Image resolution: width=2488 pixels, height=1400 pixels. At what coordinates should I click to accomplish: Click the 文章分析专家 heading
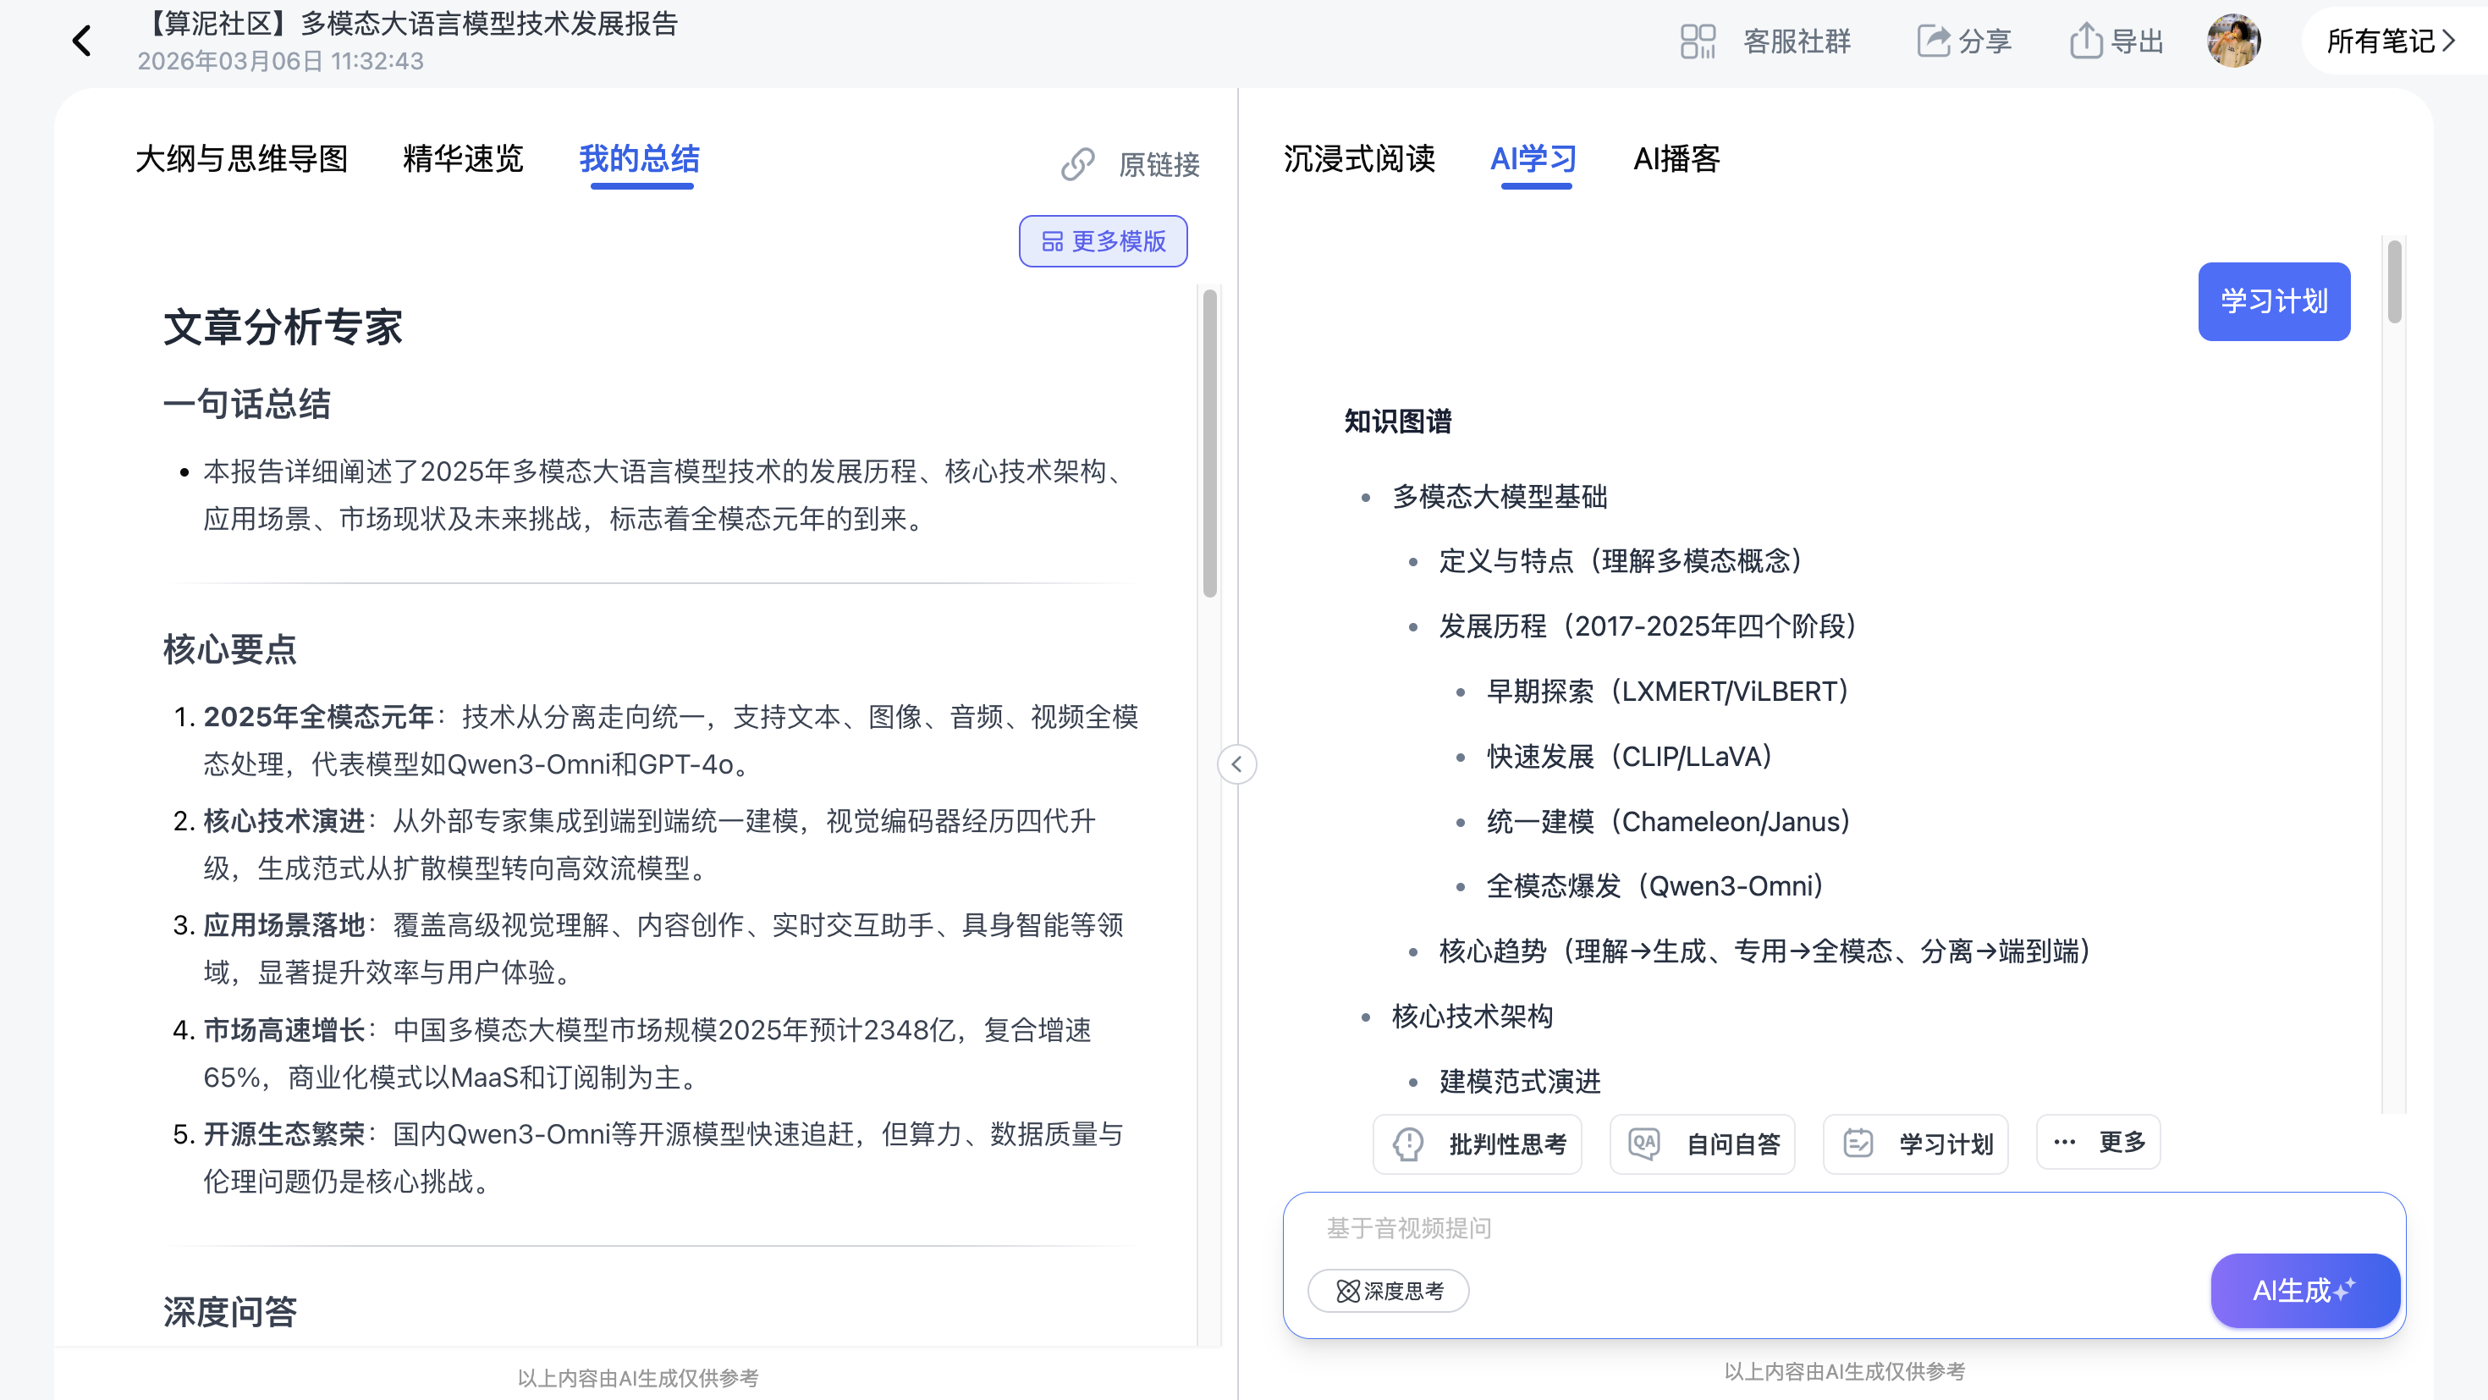[x=283, y=328]
